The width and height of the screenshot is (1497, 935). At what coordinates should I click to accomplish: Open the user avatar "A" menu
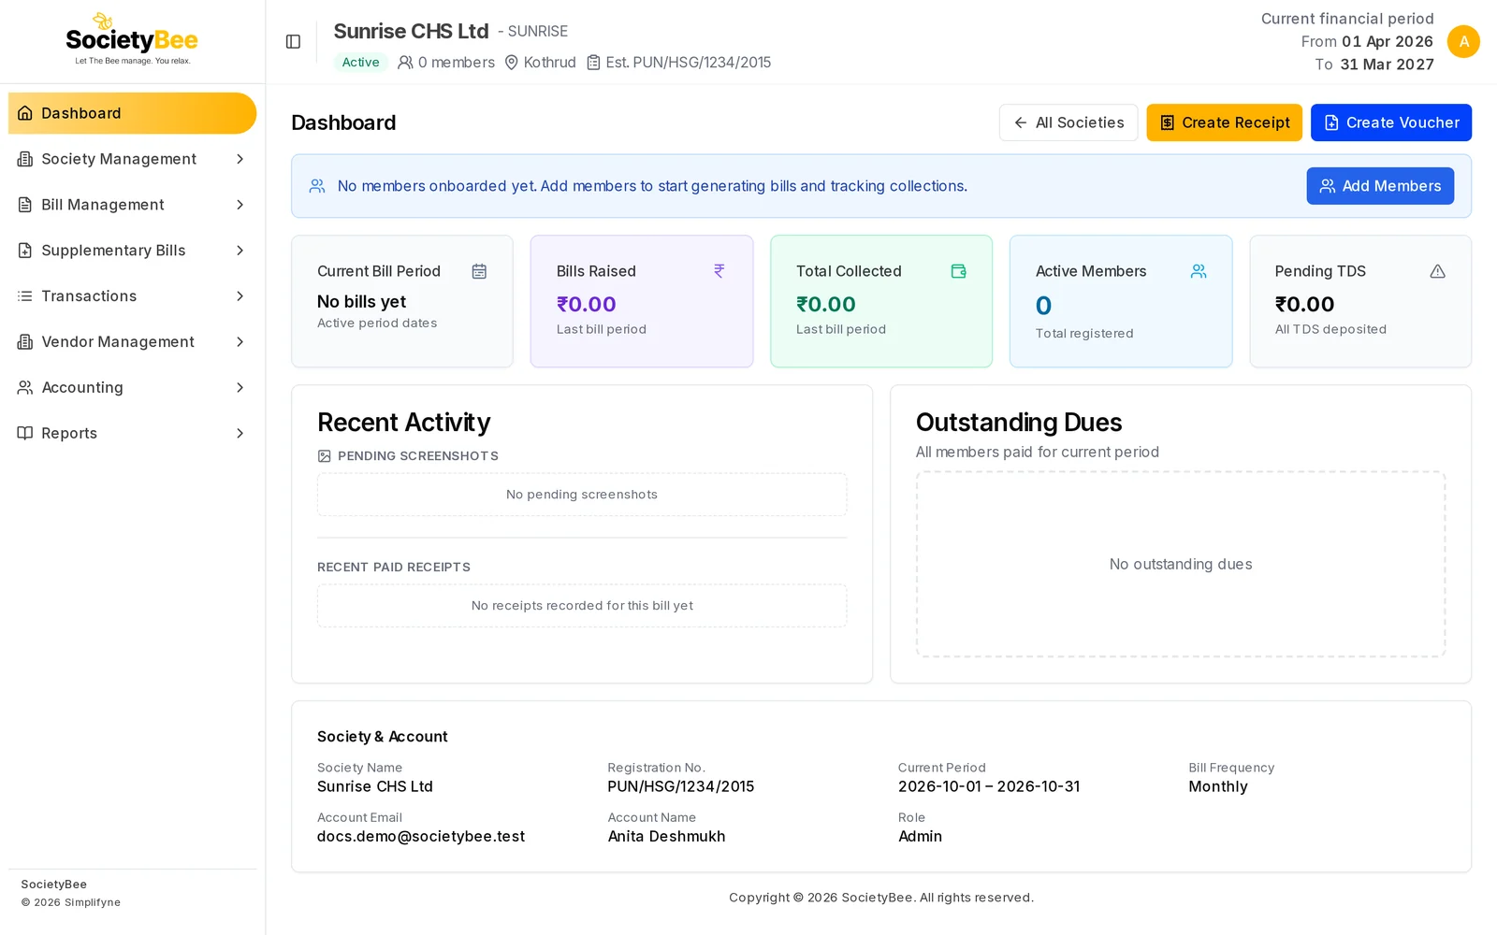tap(1463, 41)
